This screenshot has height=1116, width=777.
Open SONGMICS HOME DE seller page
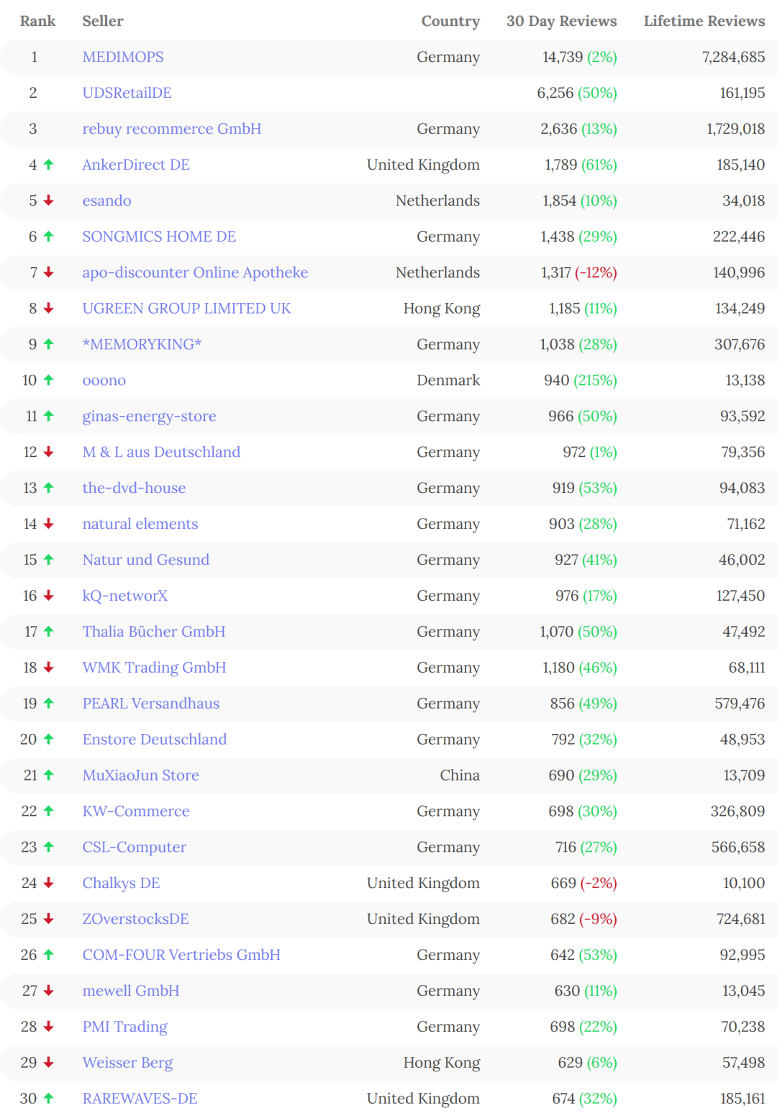[159, 237]
